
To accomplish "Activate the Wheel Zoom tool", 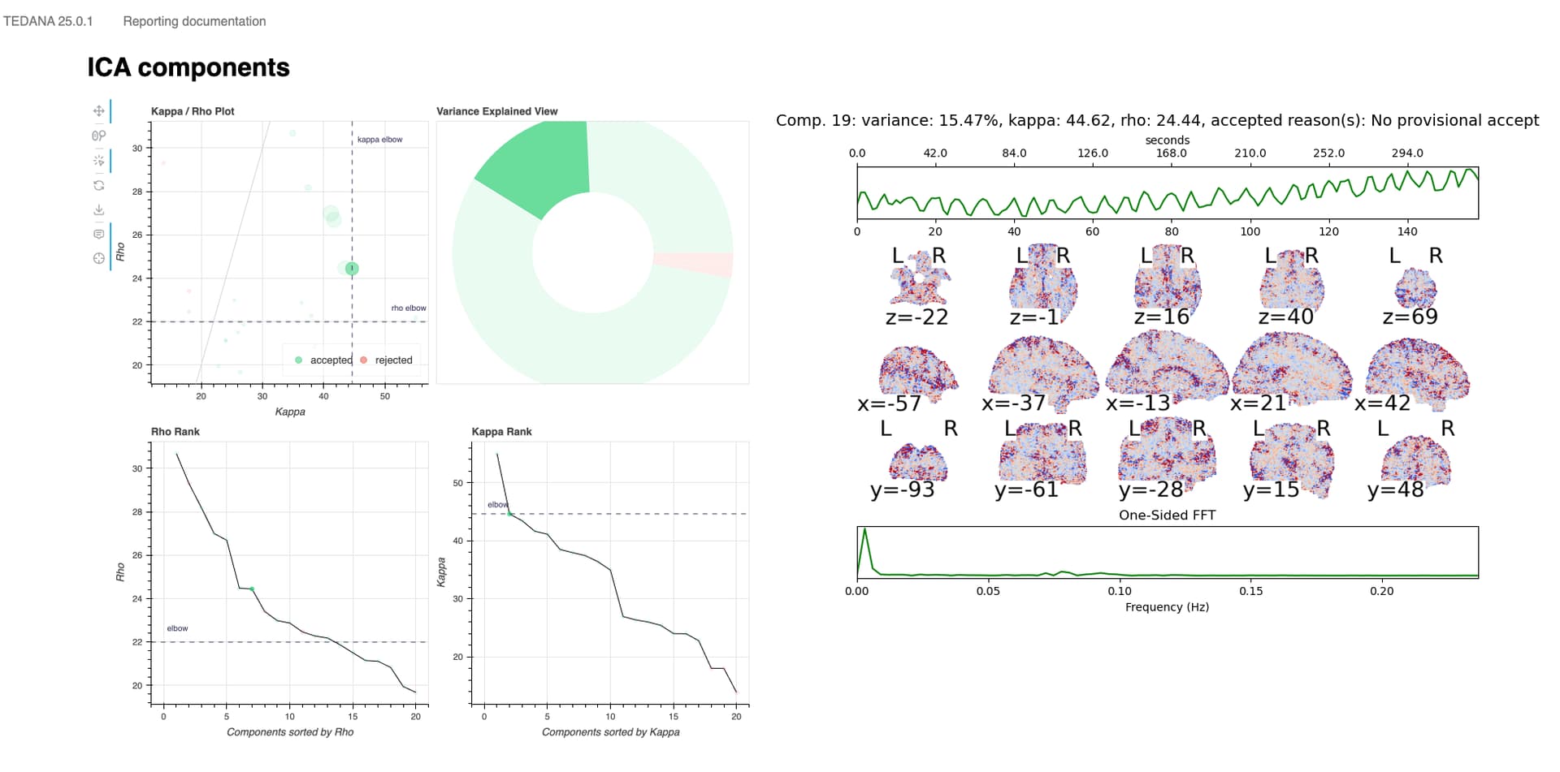I will [98, 136].
